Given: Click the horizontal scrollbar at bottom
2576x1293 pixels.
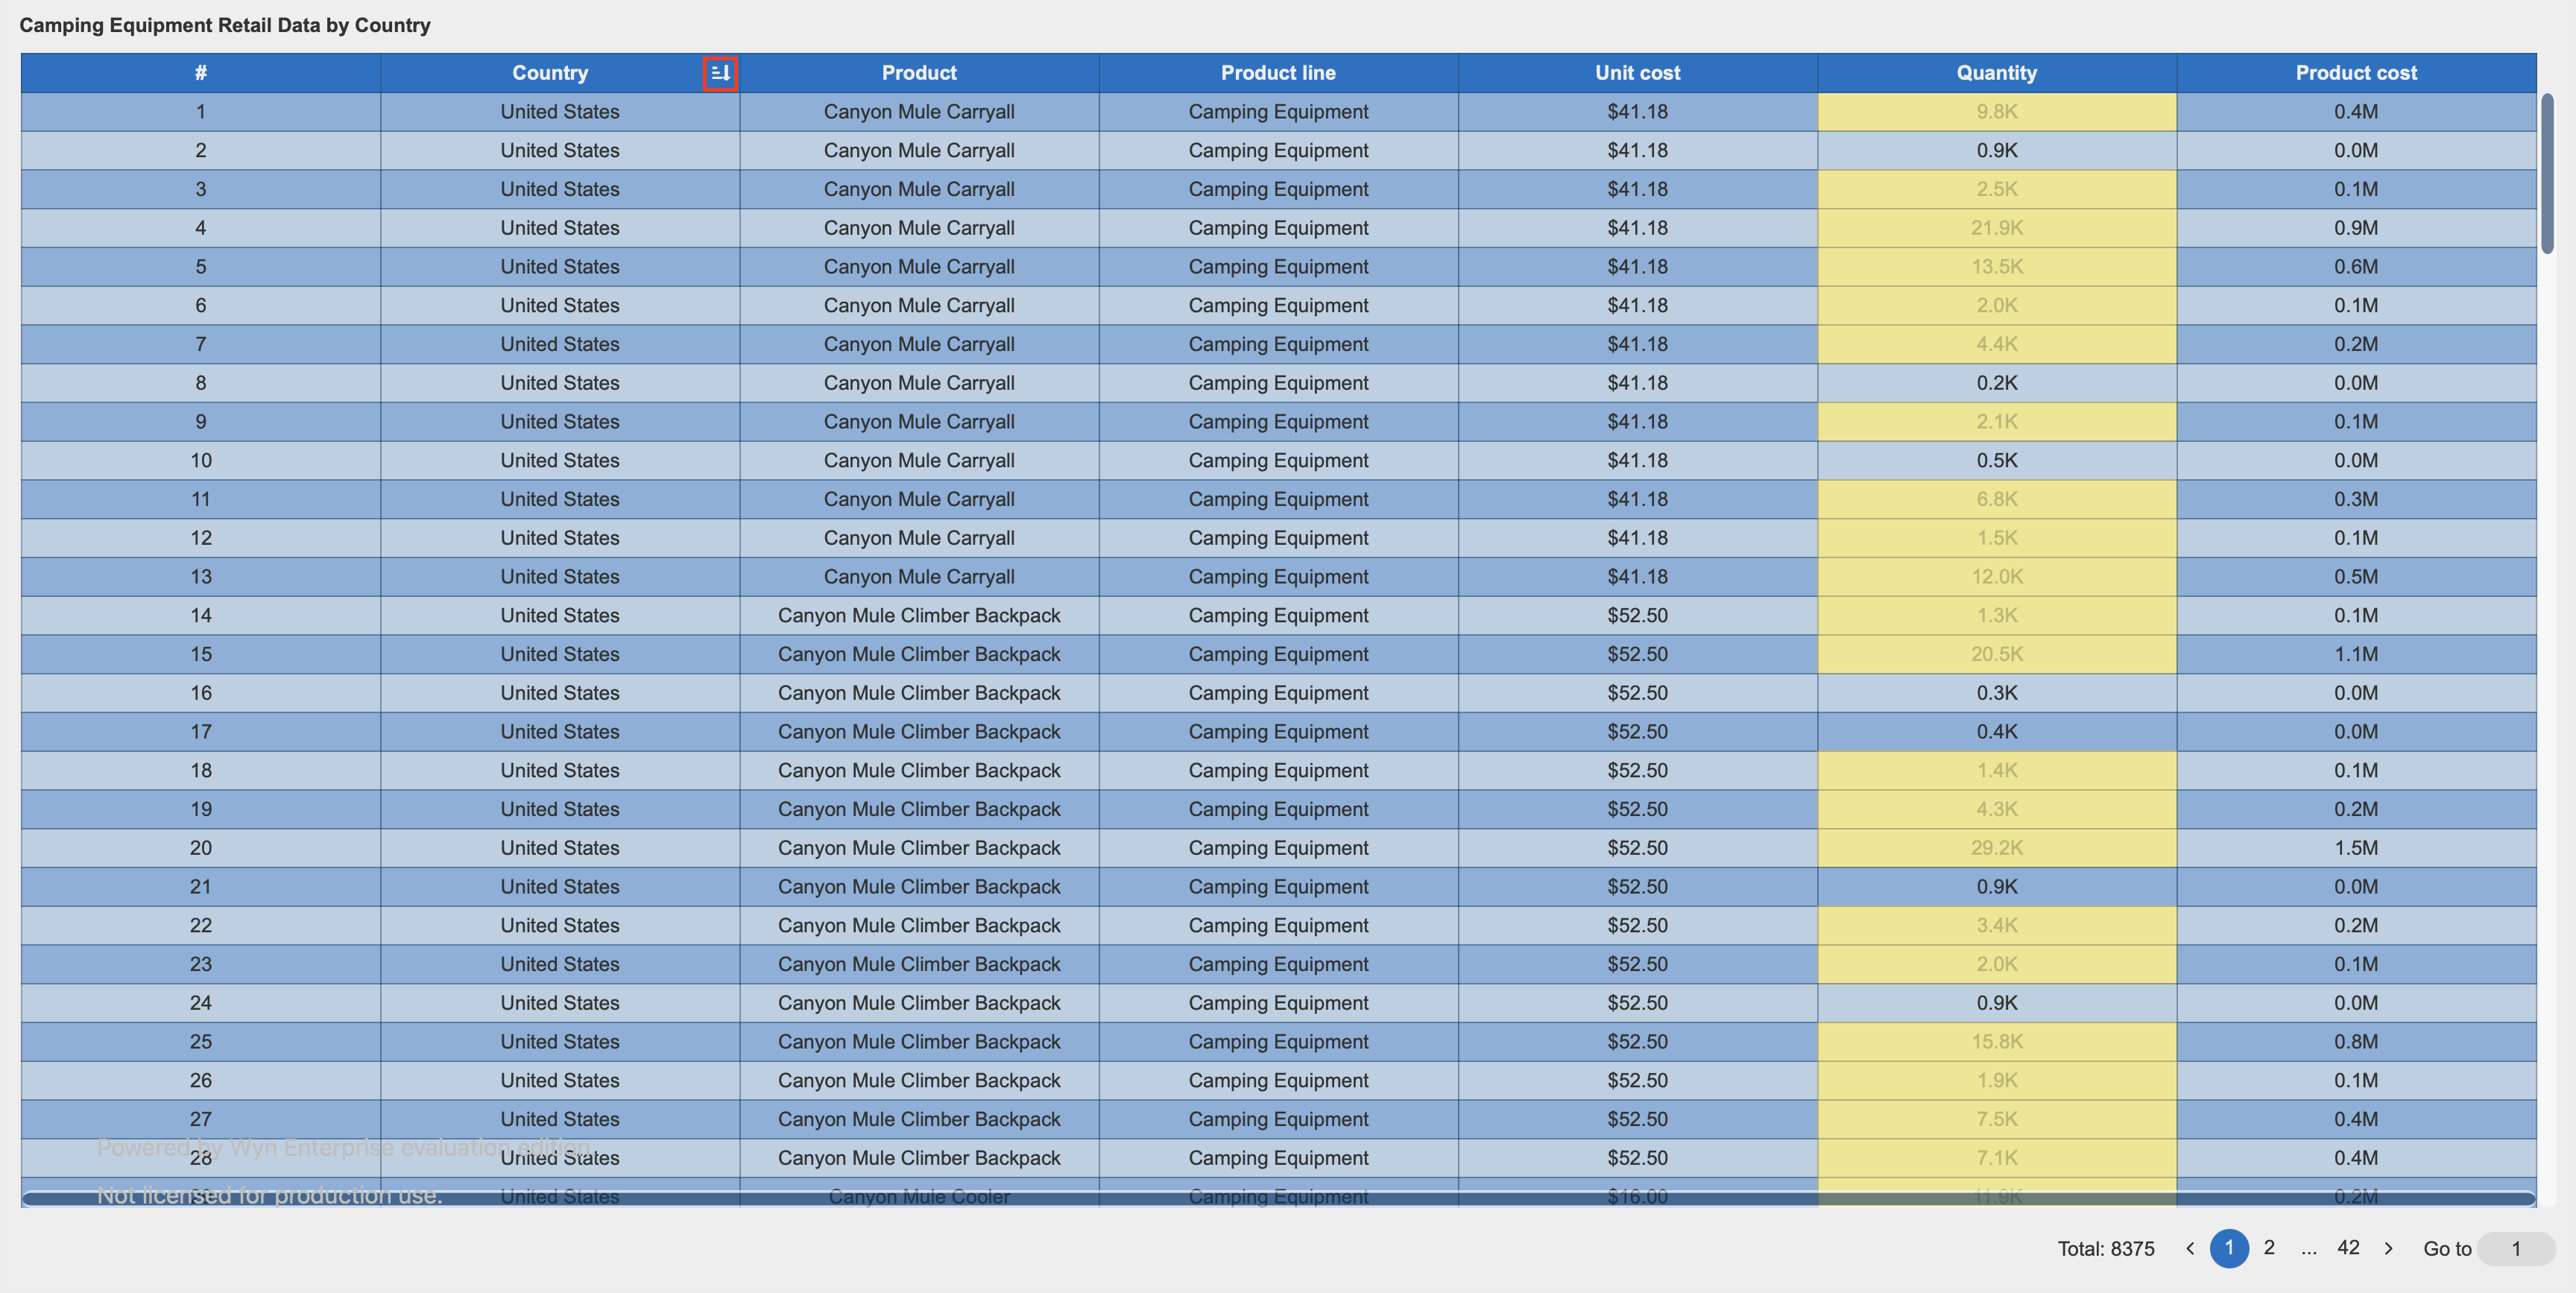Looking at the screenshot, I should pyautogui.click(x=1278, y=1198).
